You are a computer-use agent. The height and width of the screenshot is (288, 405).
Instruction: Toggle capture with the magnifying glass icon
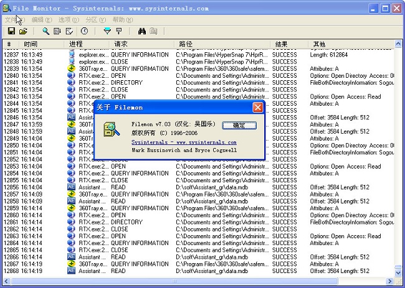[45, 31]
